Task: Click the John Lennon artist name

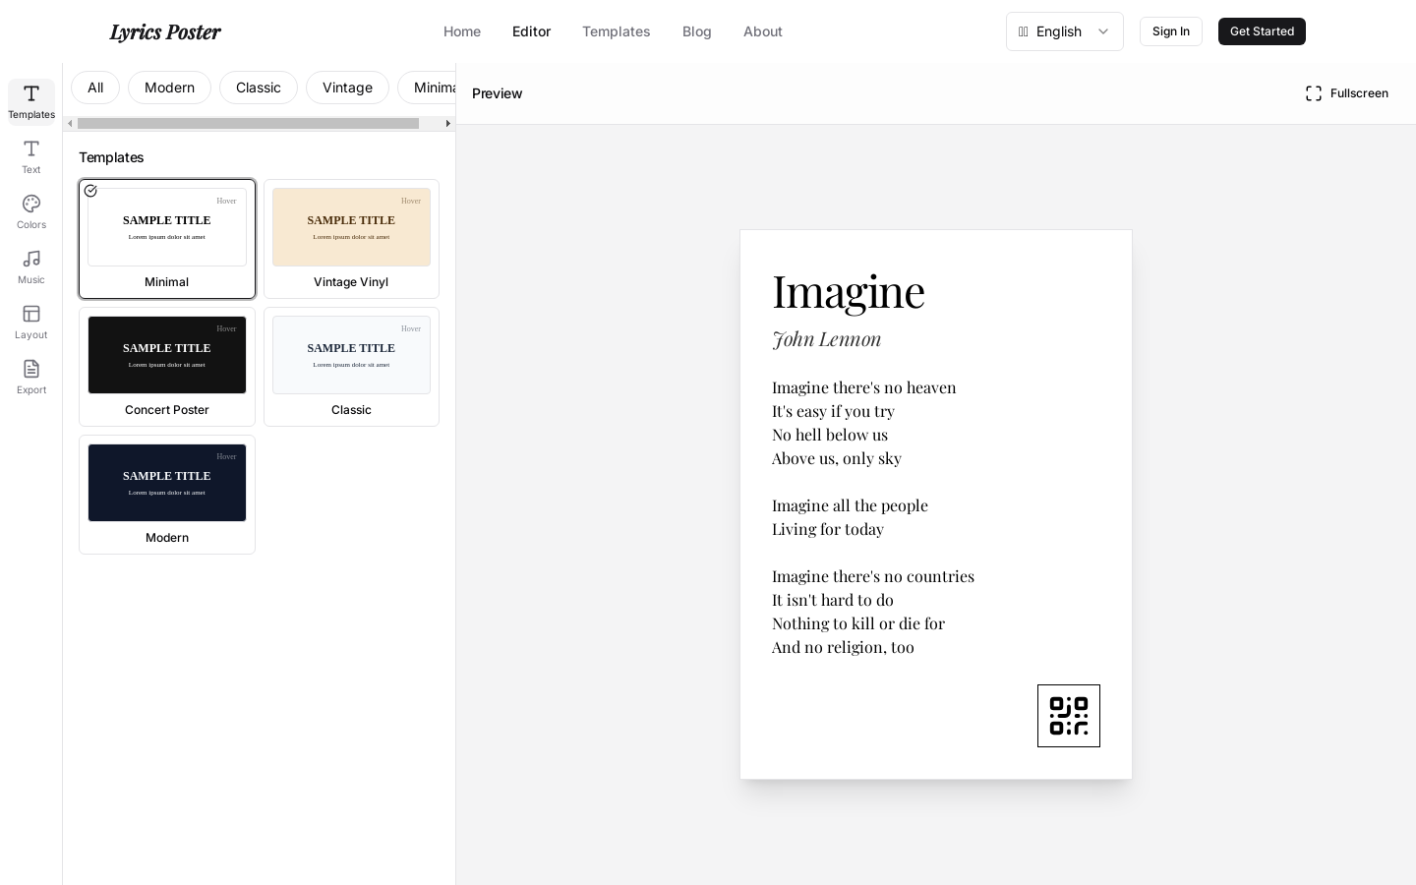Action: (827, 339)
